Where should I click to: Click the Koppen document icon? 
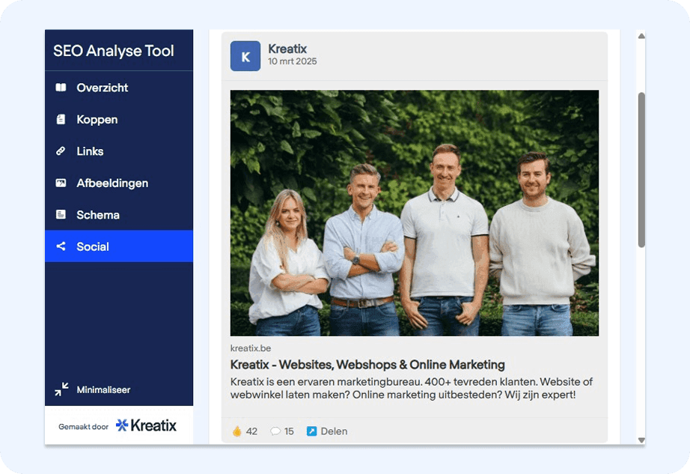pyautogui.click(x=61, y=120)
